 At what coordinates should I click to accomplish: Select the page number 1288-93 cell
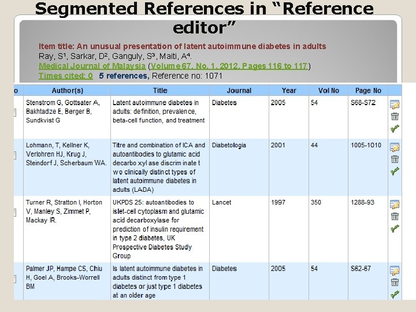(x=368, y=229)
